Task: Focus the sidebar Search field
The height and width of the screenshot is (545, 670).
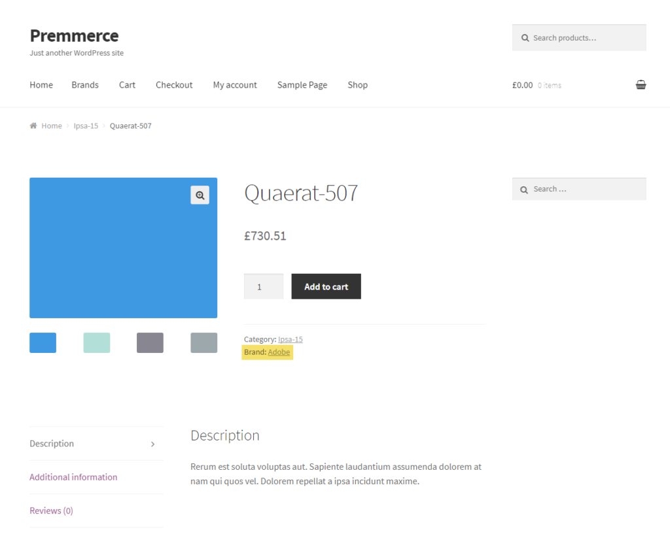Action: 579,189
